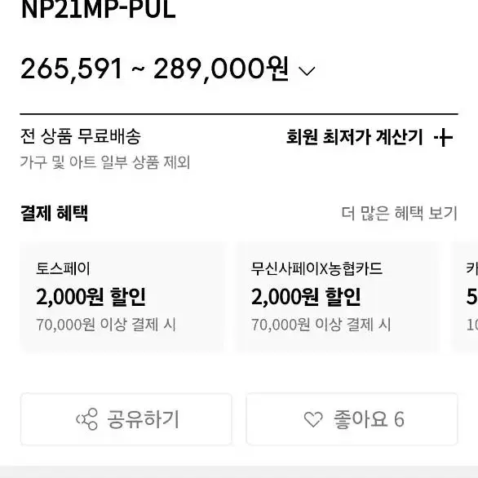Click the heart icon in 좋아요
This screenshot has width=478, height=478.
(313, 419)
